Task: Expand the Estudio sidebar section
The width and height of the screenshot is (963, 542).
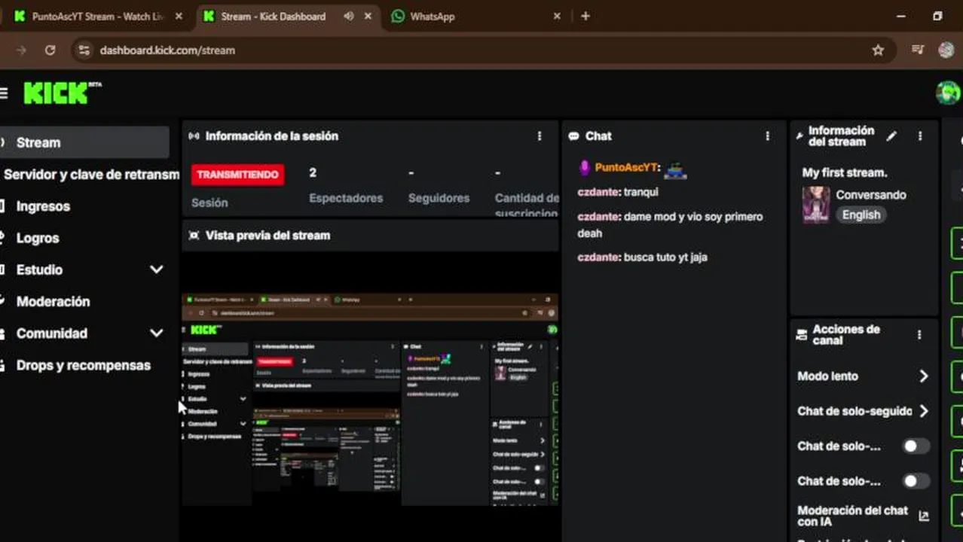Action: [157, 269]
